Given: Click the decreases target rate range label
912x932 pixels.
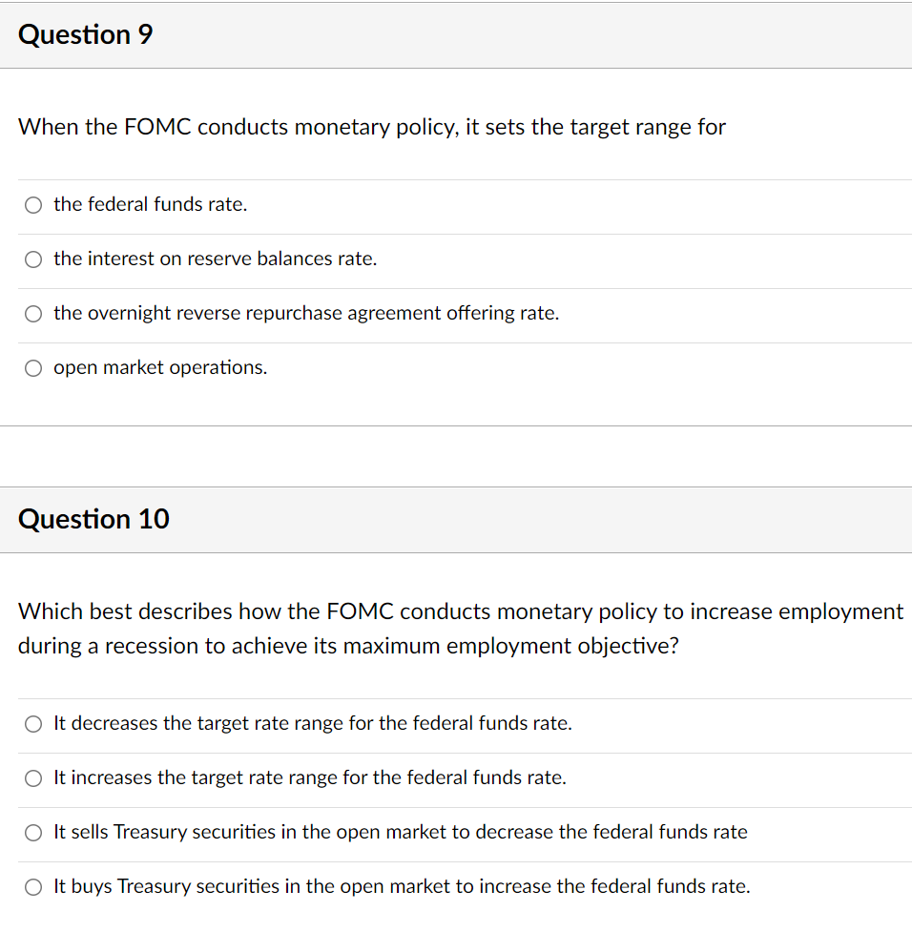Looking at the screenshot, I should [312, 723].
